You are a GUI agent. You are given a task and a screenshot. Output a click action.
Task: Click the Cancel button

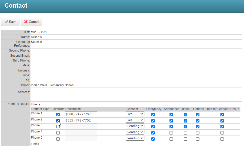click(31, 22)
